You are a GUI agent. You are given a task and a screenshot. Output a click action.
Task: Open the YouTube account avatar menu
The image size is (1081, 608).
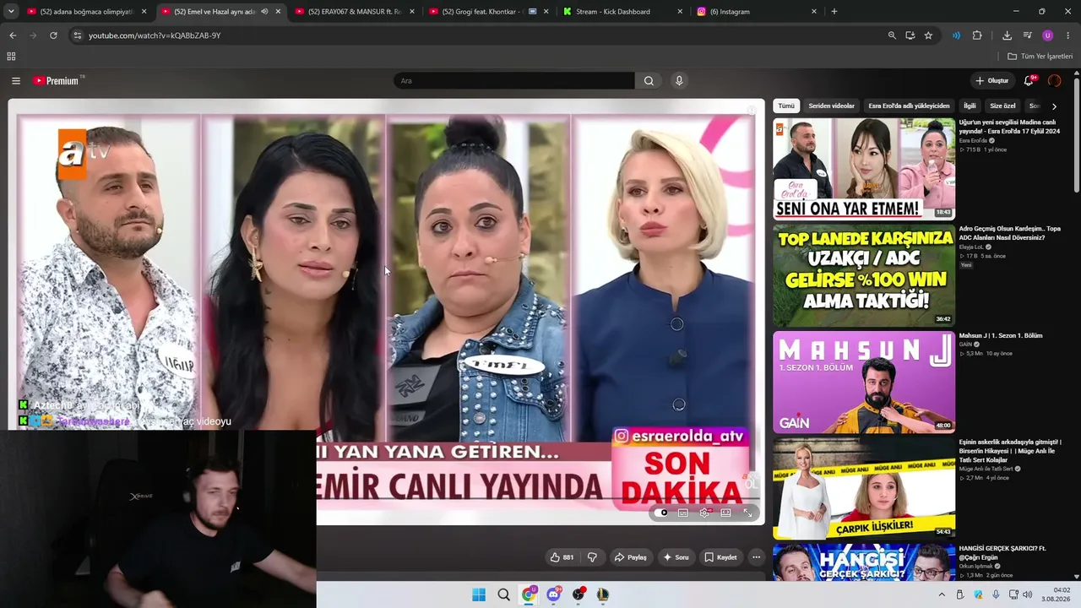pos(1054,81)
